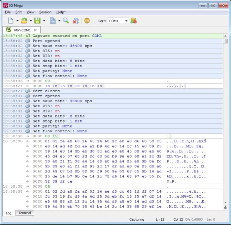Open the File menu
The height and width of the screenshot is (225, 231).
pyautogui.click(x=8, y=12)
